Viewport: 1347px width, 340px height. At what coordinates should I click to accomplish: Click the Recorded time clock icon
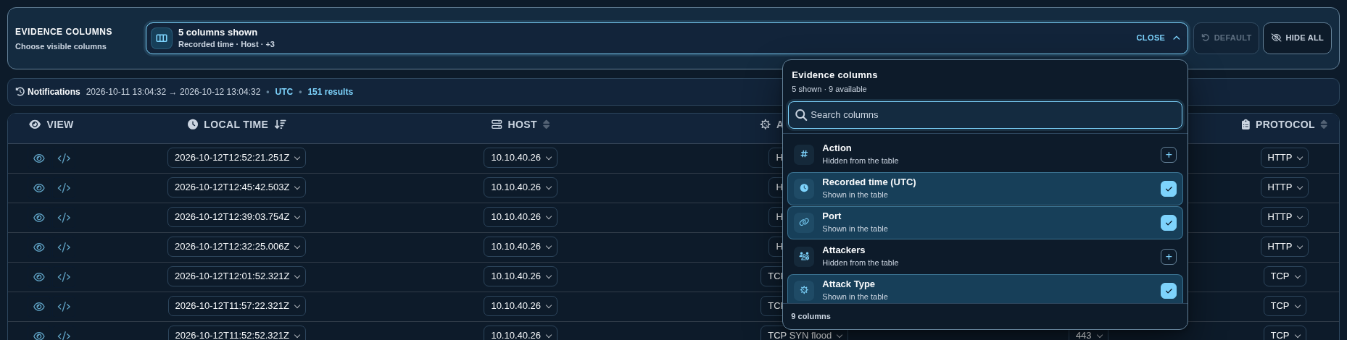(x=804, y=188)
